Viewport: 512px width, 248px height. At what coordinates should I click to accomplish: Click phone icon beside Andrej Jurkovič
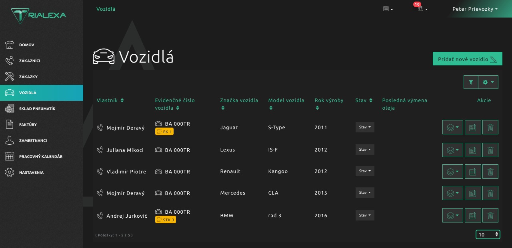click(x=100, y=216)
